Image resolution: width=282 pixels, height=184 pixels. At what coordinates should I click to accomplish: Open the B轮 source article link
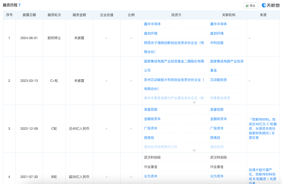click(263, 174)
